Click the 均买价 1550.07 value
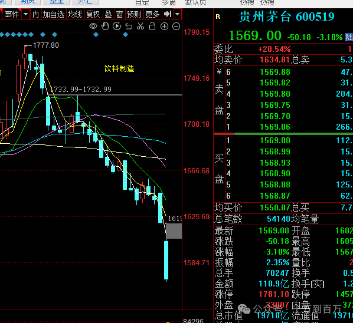This screenshot has height=323, width=353. 275,207
